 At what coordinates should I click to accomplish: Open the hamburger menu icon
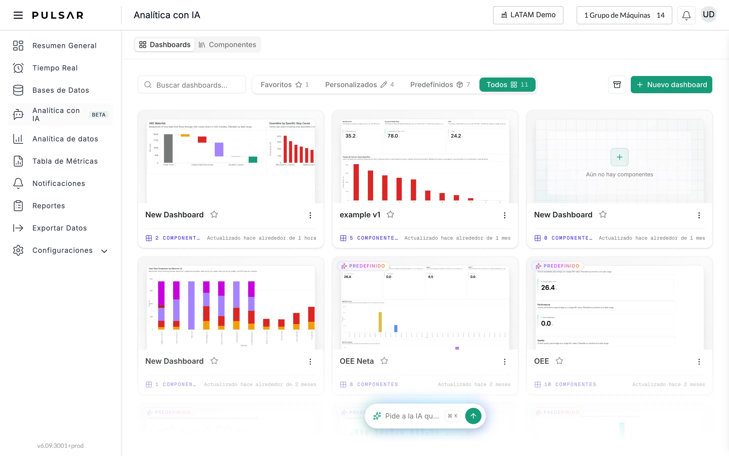[x=18, y=15]
